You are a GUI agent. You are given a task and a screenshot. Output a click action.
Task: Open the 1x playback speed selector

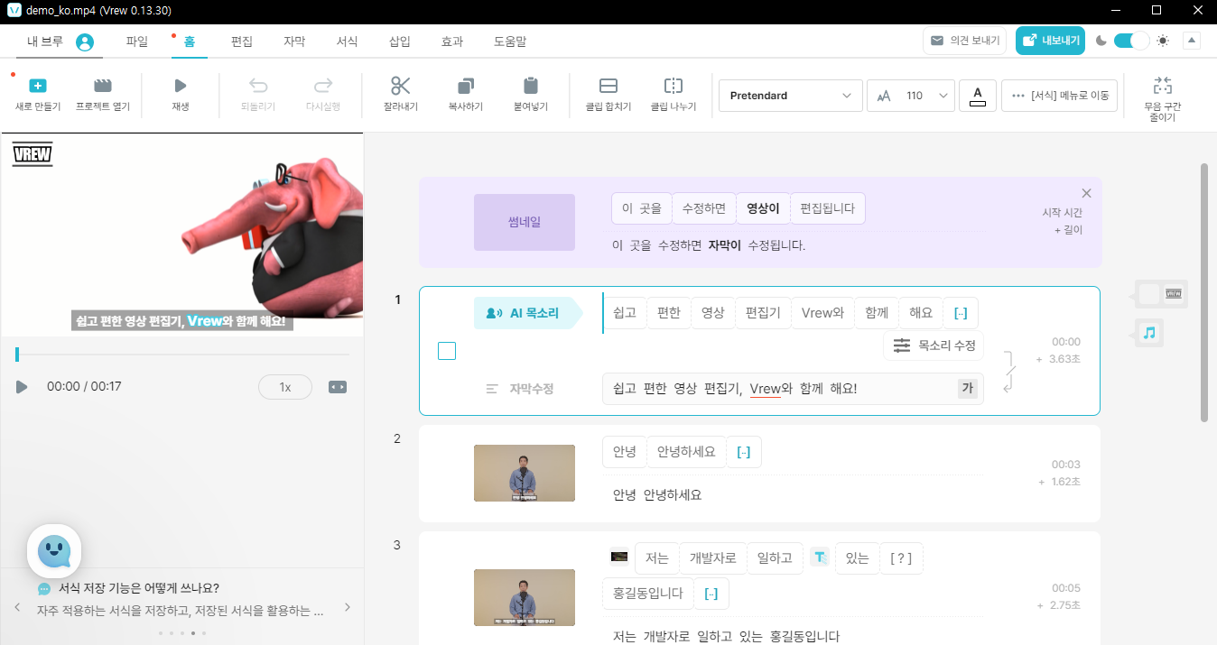coord(285,387)
